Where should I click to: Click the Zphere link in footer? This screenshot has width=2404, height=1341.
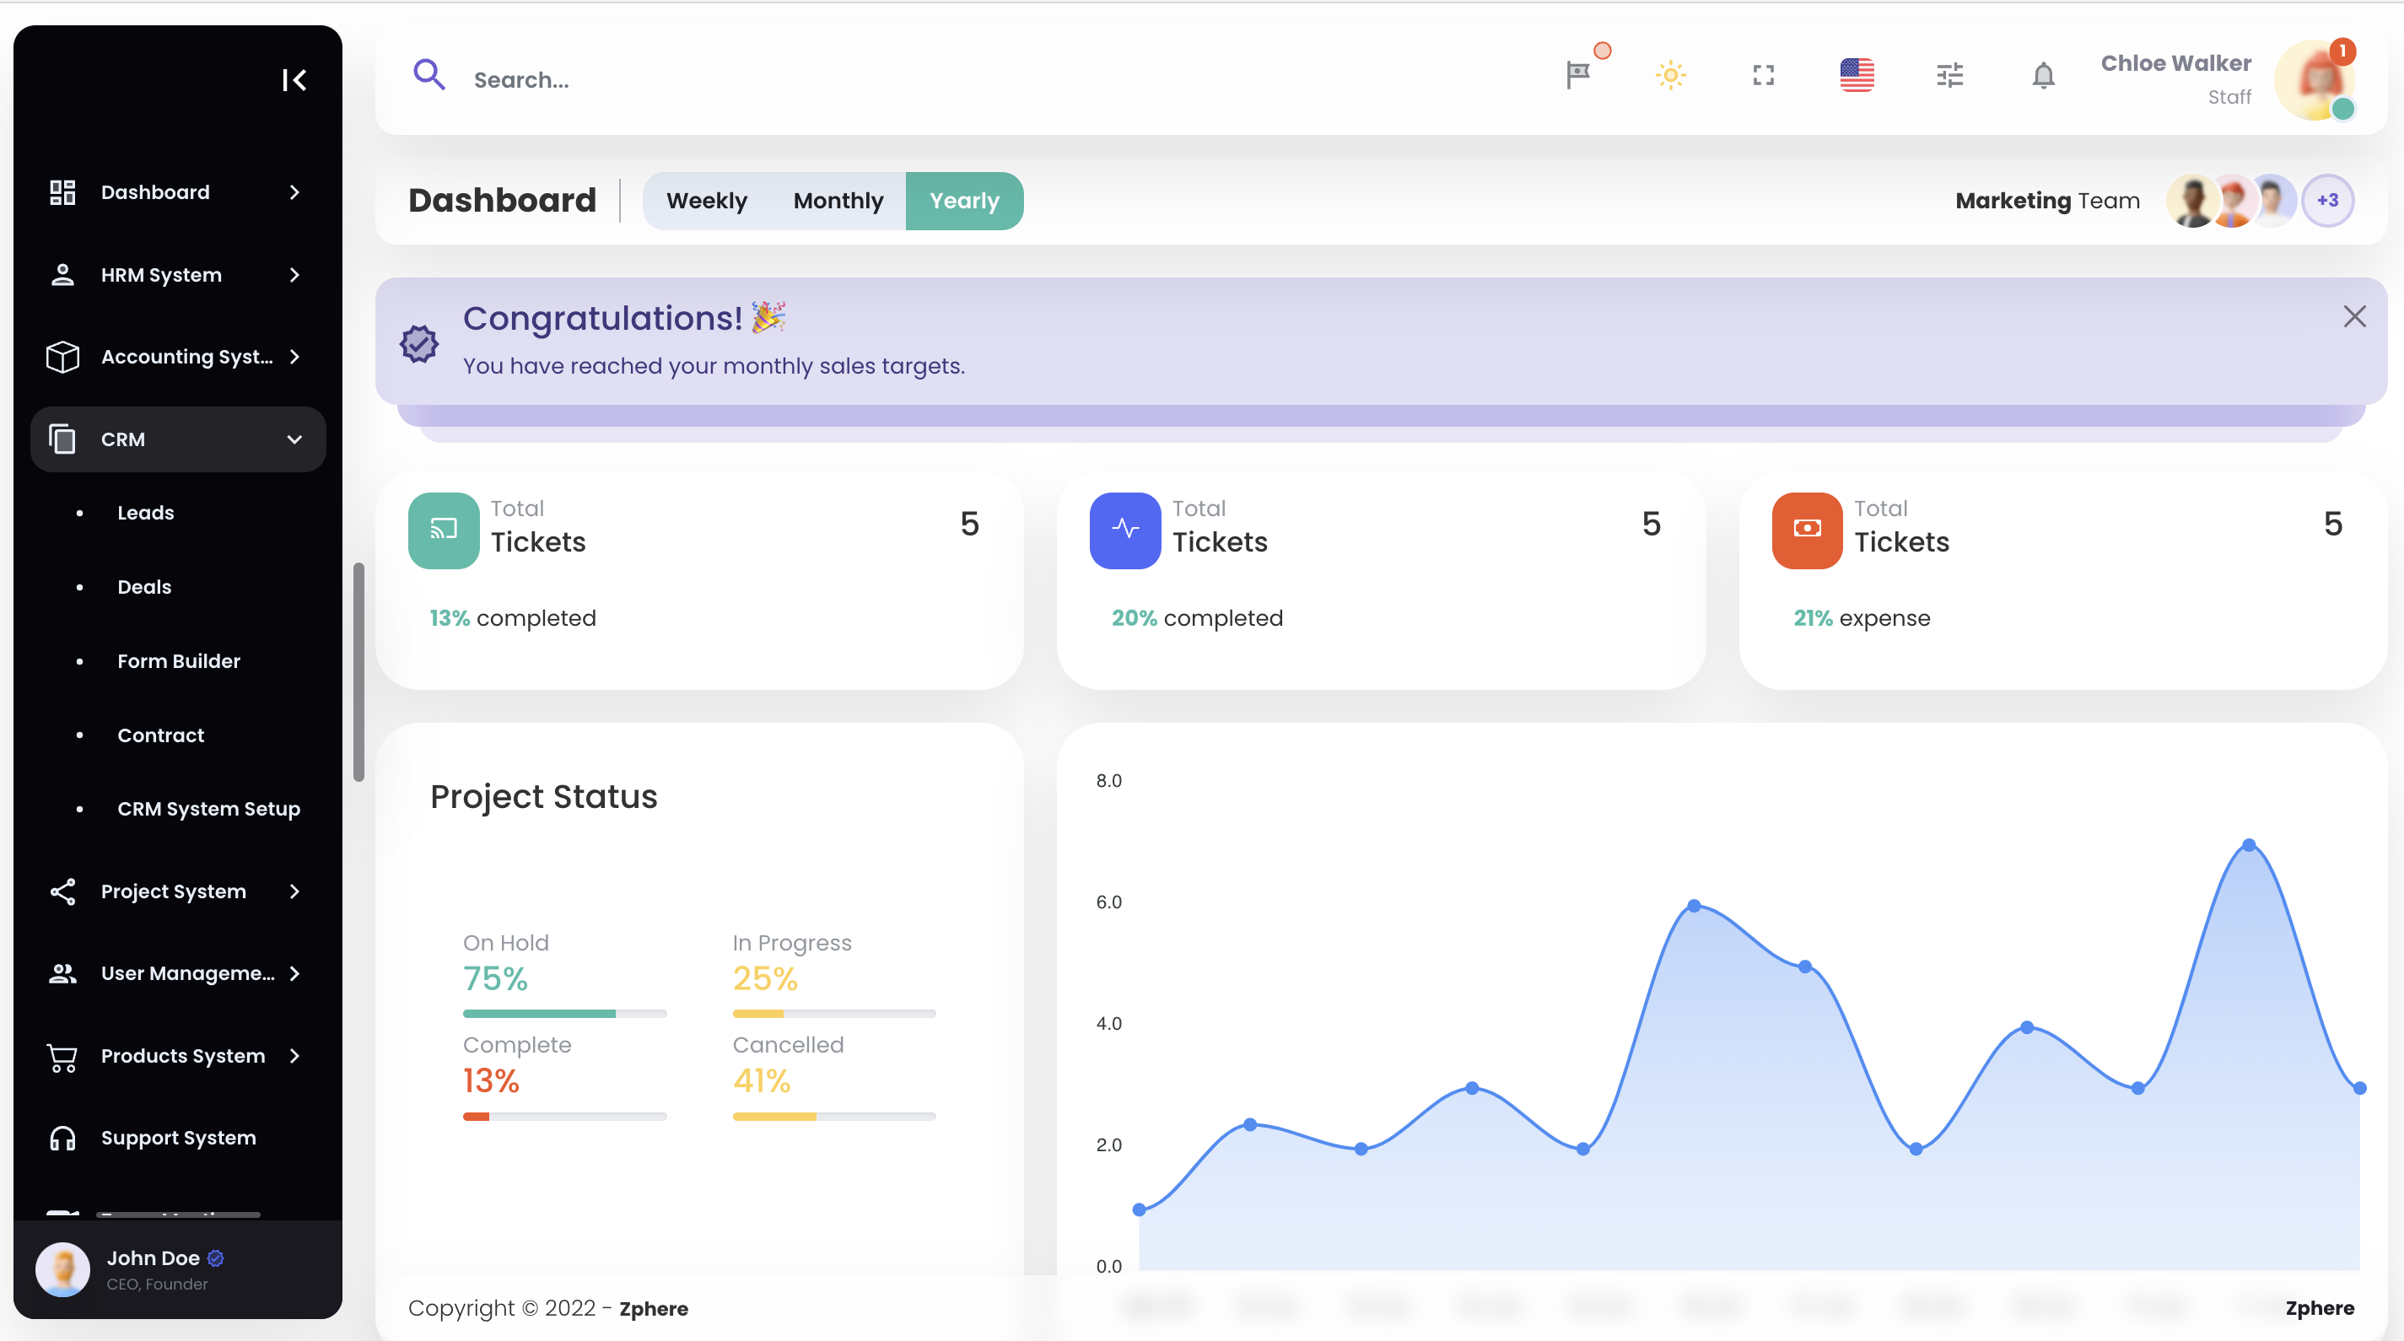pyautogui.click(x=653, y=1308)
